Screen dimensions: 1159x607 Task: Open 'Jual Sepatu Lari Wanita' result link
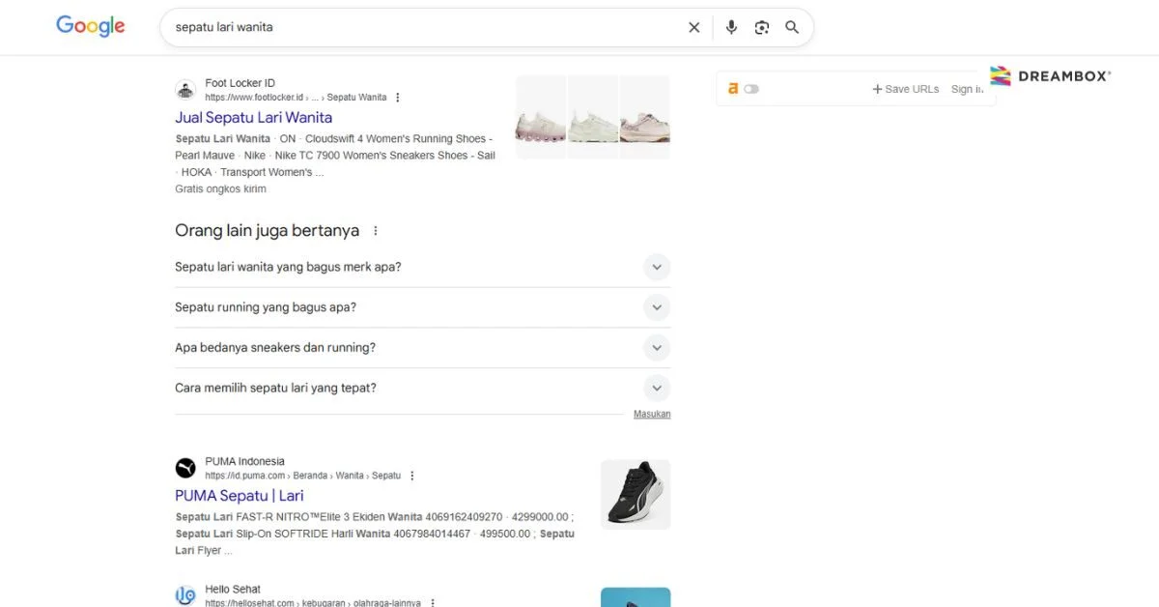253,117
